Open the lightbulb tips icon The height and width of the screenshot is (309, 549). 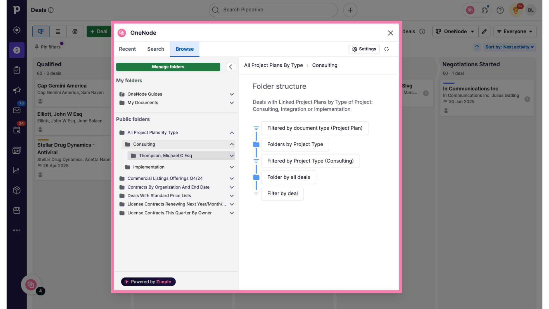[516, 10]
